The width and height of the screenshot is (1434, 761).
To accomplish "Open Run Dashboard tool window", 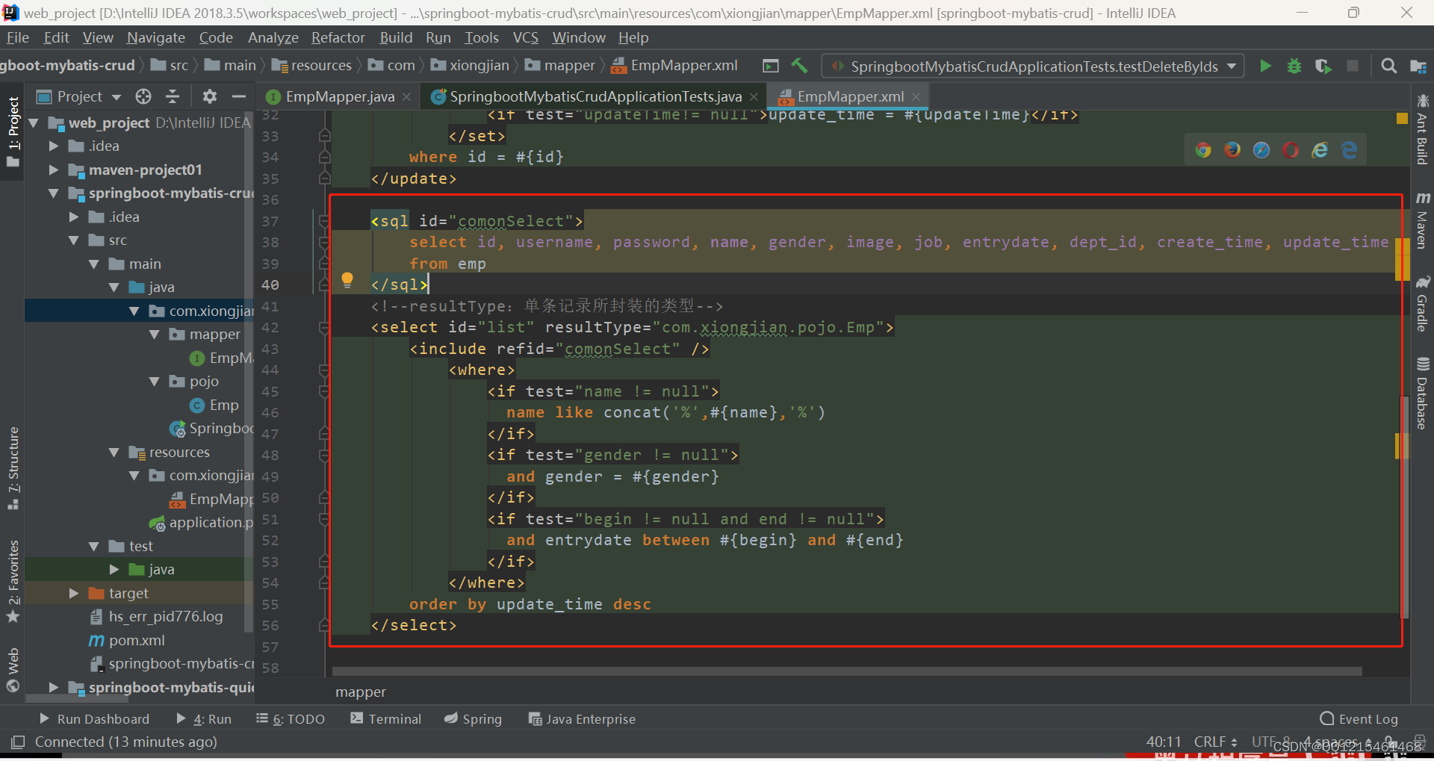I will click(93, 718).
